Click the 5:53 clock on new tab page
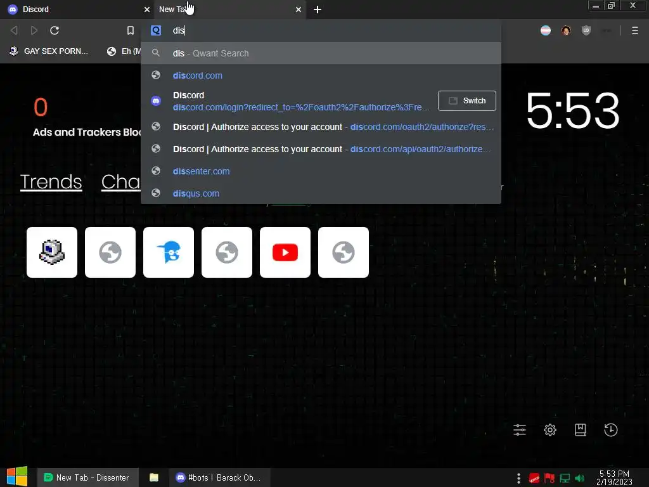 [573, 110]
